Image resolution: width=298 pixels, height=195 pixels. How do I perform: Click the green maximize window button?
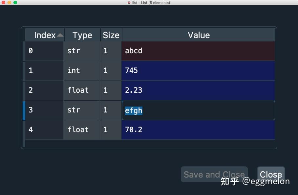pyautogui.click(x=15, y=3)
